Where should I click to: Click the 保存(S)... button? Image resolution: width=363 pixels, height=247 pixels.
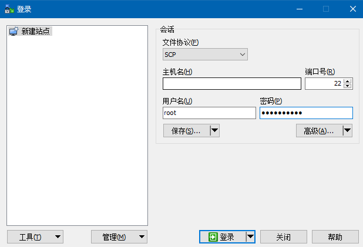pyautogui.click(x=187, y=131)
